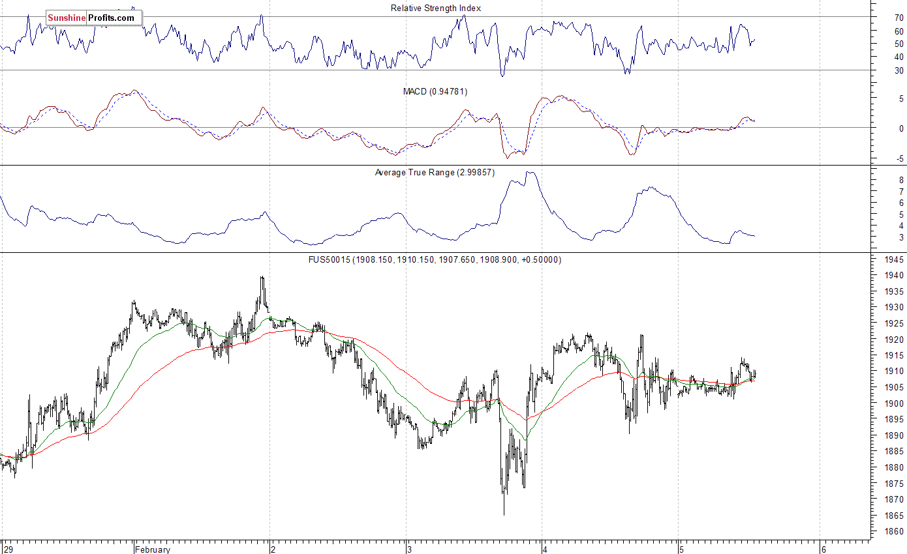
Task: Click the MACD (0.94781) panel title
Action: [x=435, y=91]
